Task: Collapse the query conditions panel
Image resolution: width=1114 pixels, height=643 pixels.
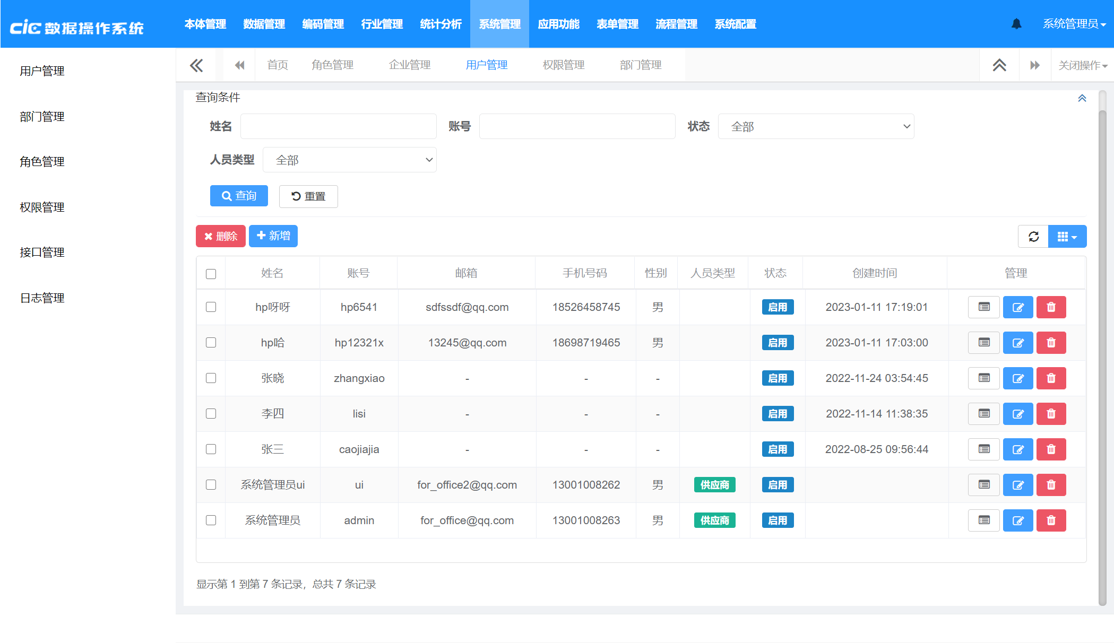Action: 1082,98
